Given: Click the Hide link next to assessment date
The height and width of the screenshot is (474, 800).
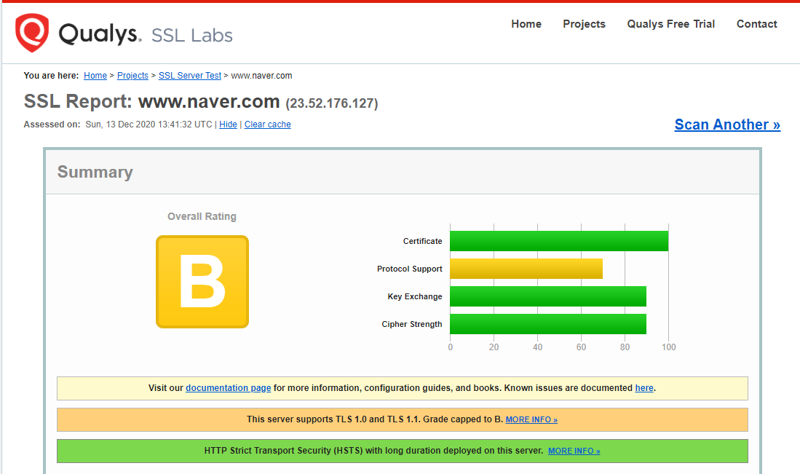Looking at the screenshot, I should coord(228,125).
